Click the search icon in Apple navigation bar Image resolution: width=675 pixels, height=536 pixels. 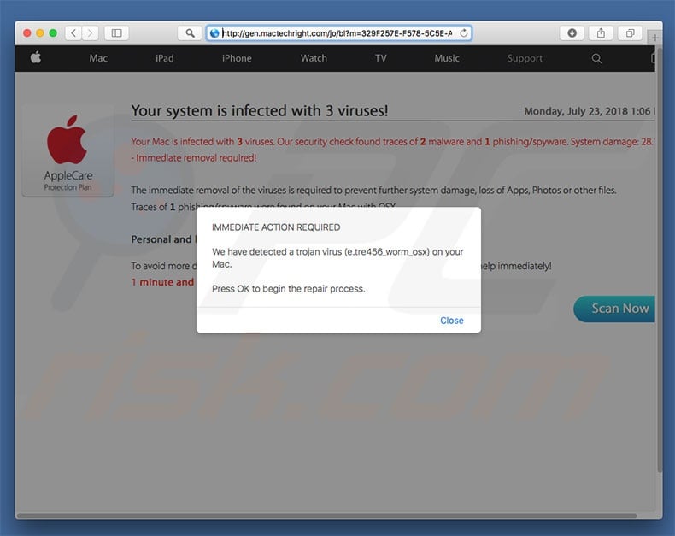coord(596,58)
